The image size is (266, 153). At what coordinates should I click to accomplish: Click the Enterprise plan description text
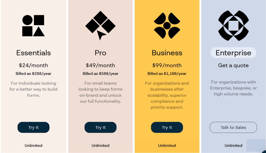click(x=233, y=88)
